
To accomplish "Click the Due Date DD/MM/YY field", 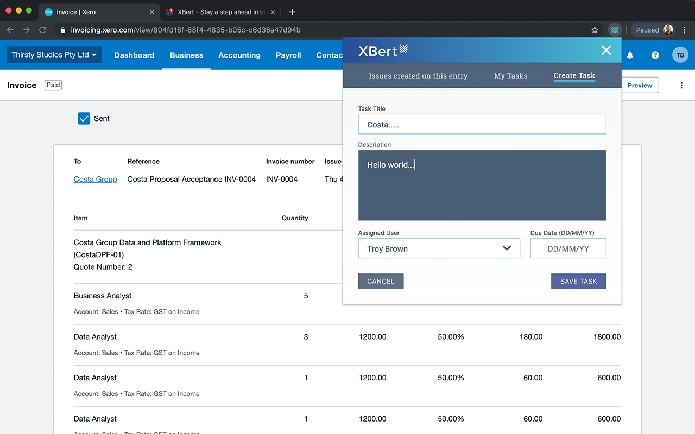I will 568,248.
